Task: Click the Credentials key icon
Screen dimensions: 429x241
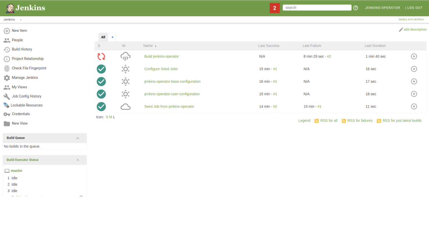Action: [7, 114]
